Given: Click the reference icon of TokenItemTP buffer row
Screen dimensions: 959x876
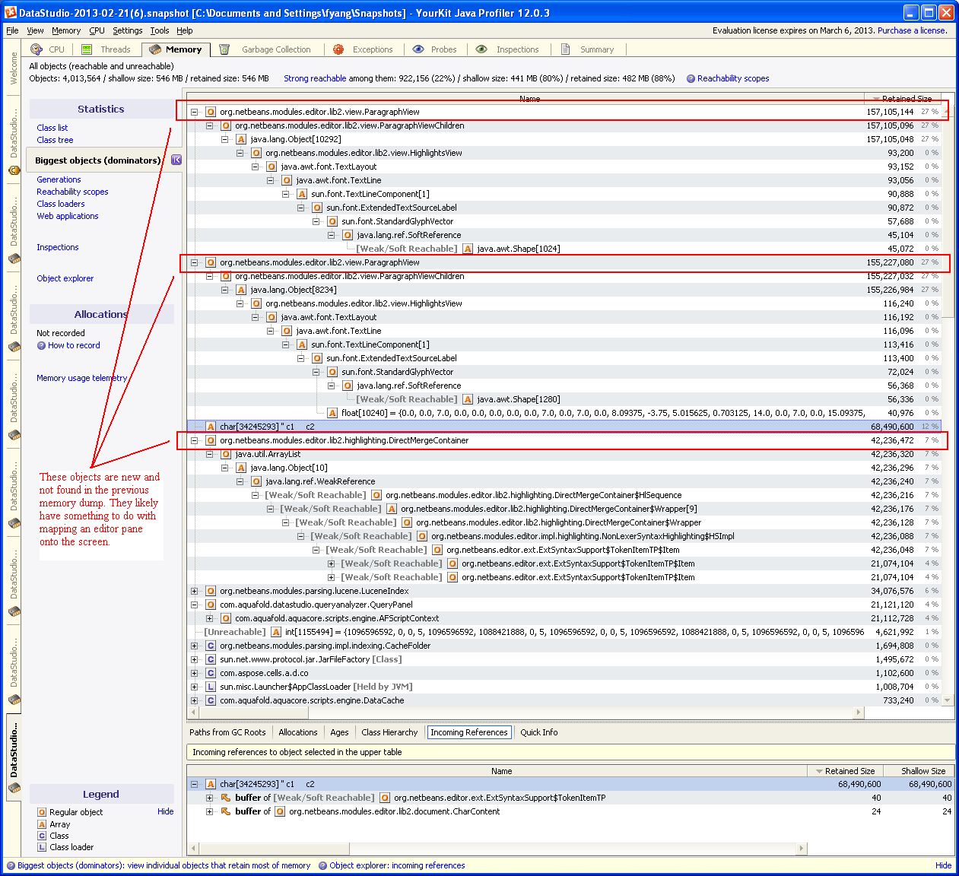Looking at the screenshot, I should tap(225, 798).
